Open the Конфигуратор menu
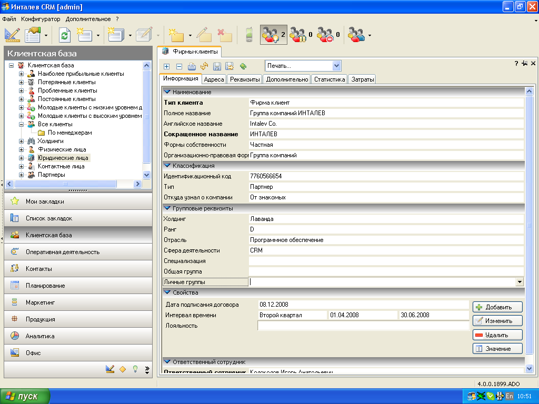The image size is (539, 404). pyautogui.click(x=41, y=19)
